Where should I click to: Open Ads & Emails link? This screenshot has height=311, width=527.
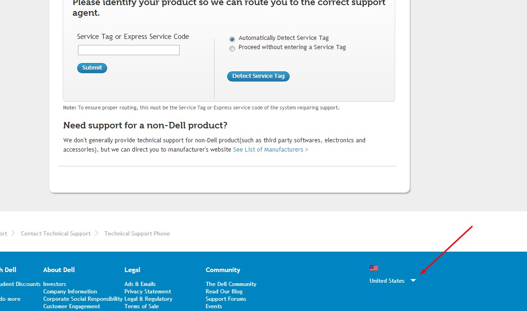point(140,284)
